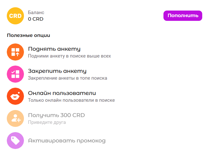
Task: Select the Поднять анкету orange grid icon
Action: [x=15, y=52]
